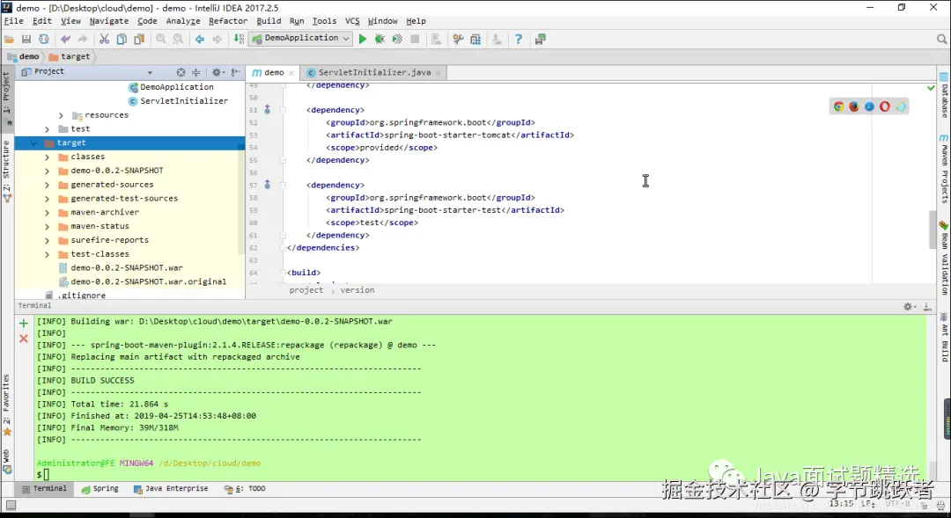951x518 pixels.
Task: Open the Project view selector dropdown
Action: (x=150, y=72)
